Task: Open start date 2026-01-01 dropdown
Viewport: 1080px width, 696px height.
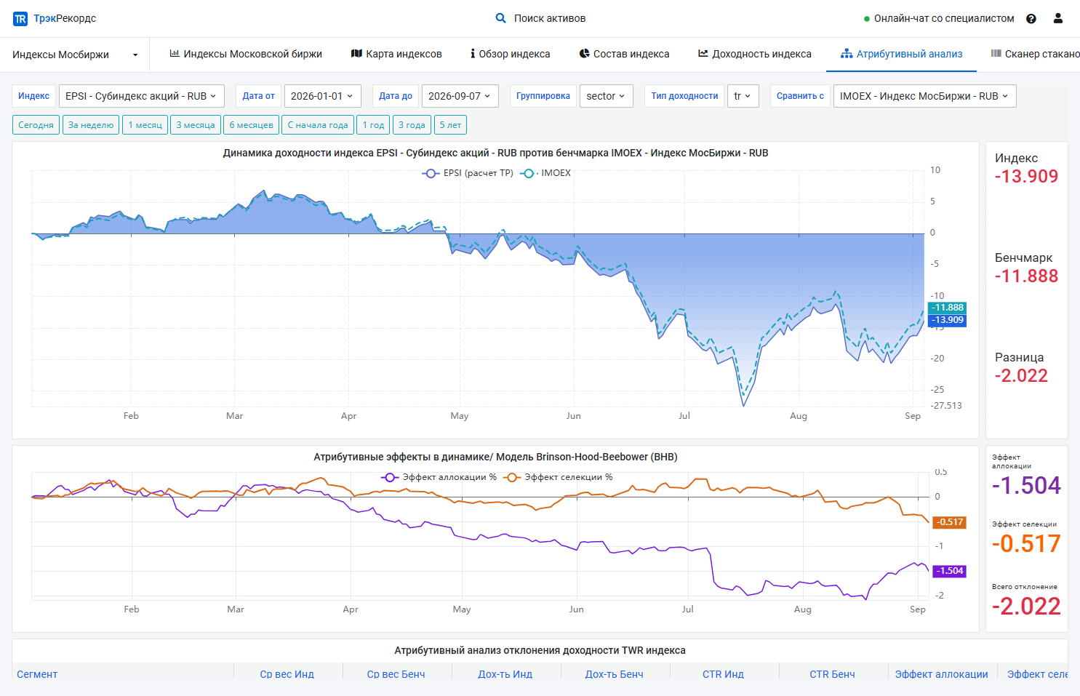Action: point(322,96)
